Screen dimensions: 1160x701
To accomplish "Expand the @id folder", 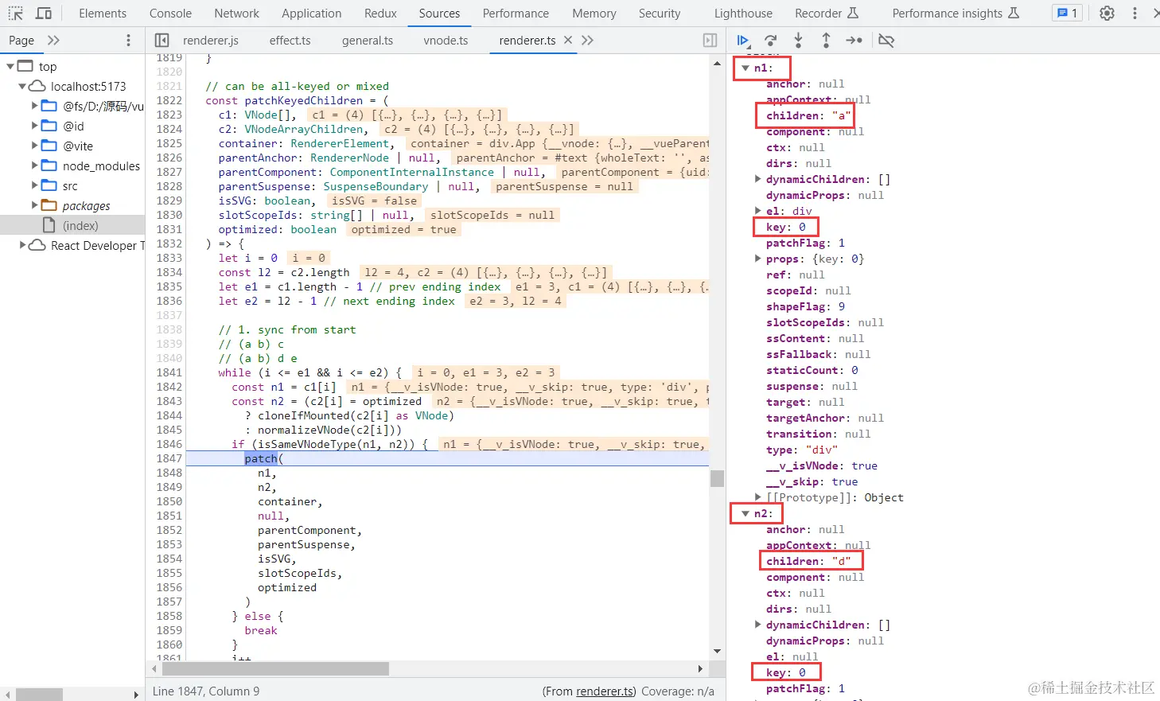I will tap(34, 127).
